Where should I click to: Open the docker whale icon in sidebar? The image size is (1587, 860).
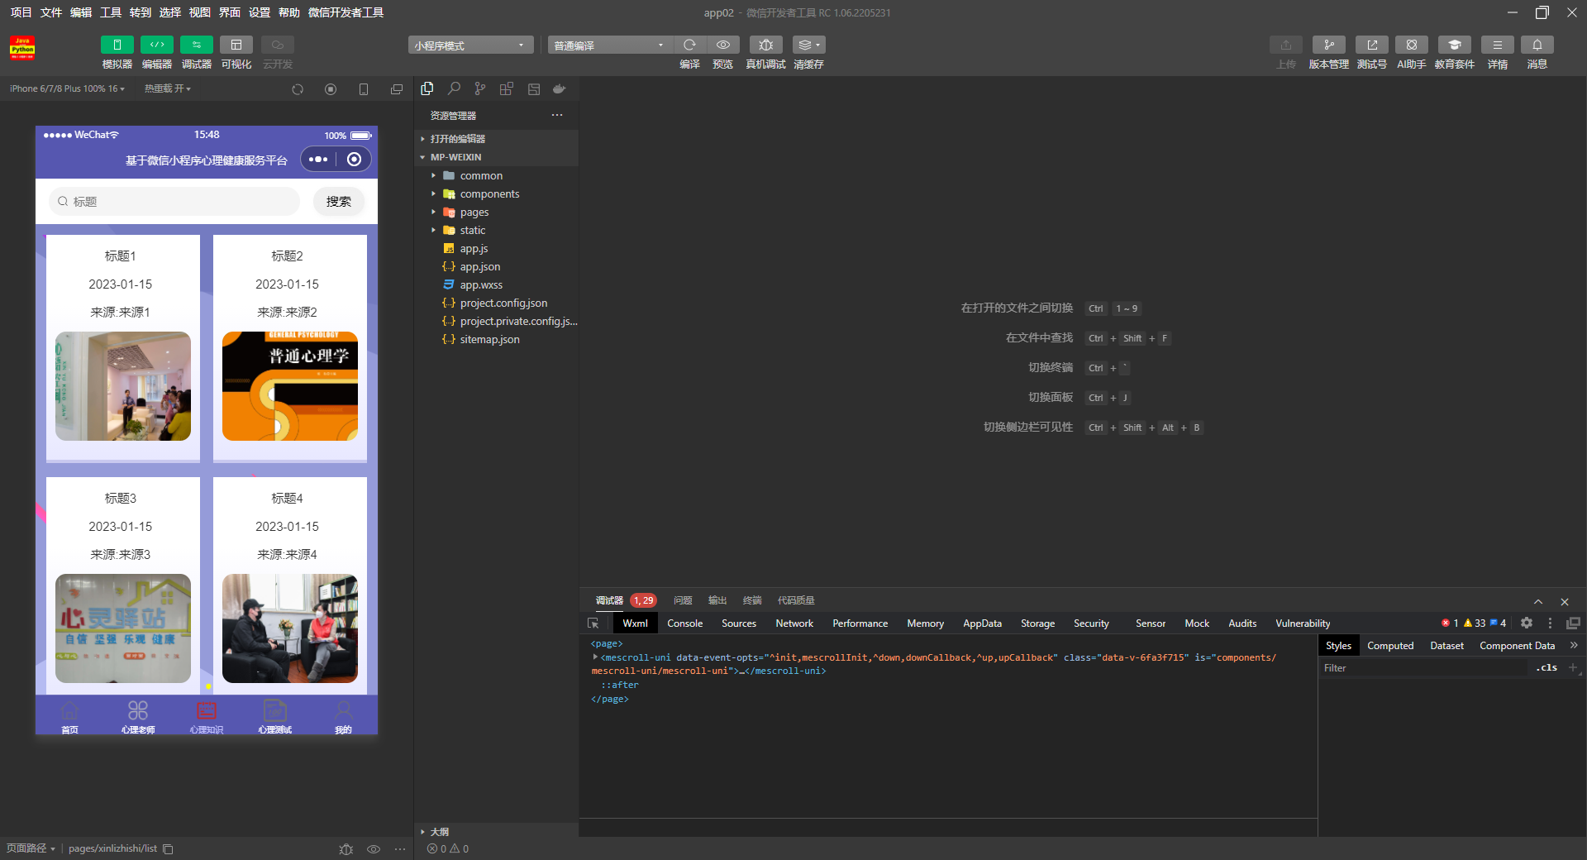pyautogui.click(x=560, y=88)
